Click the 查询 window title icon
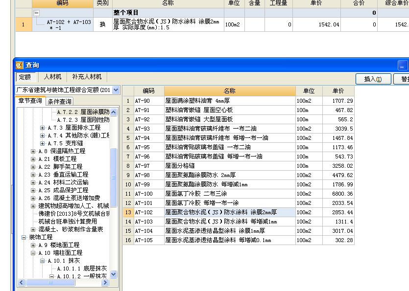The width and height of the screenshot is (409, 291). (x=20, y=65)
